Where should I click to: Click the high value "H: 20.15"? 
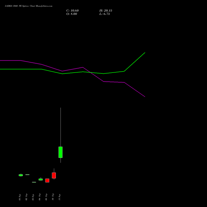106,11
